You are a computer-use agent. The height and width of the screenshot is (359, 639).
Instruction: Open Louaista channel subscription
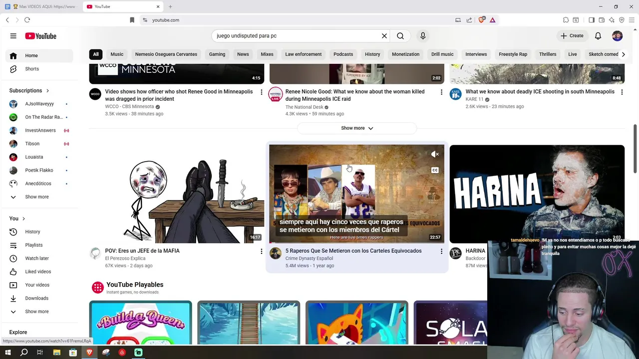(39, 157)
